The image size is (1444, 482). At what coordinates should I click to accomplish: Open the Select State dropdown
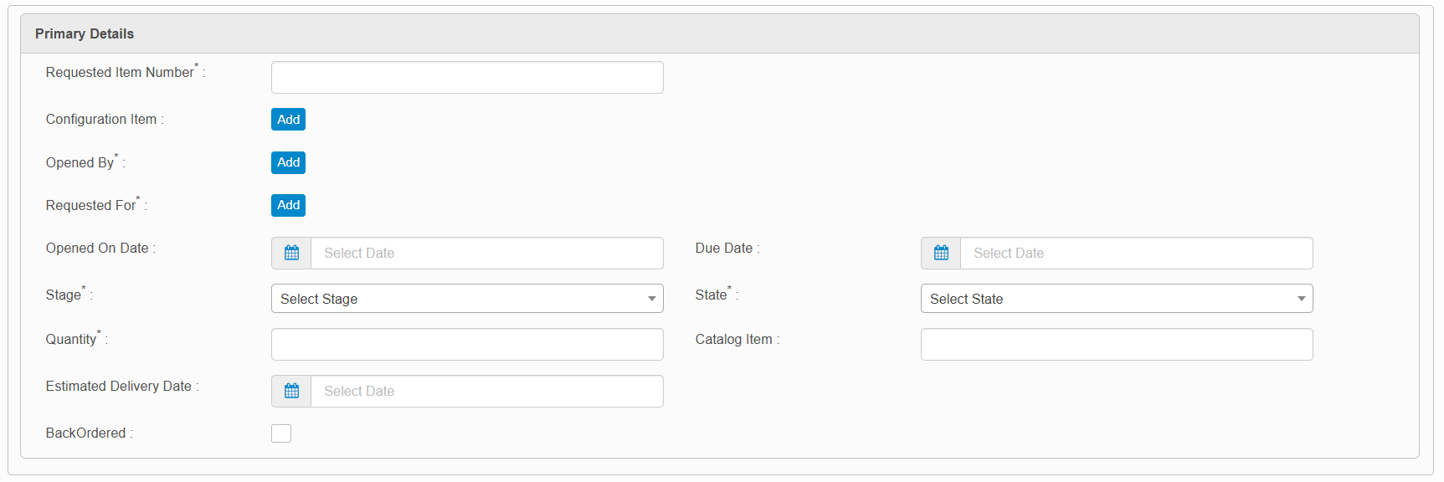[x=1116, y=299]
